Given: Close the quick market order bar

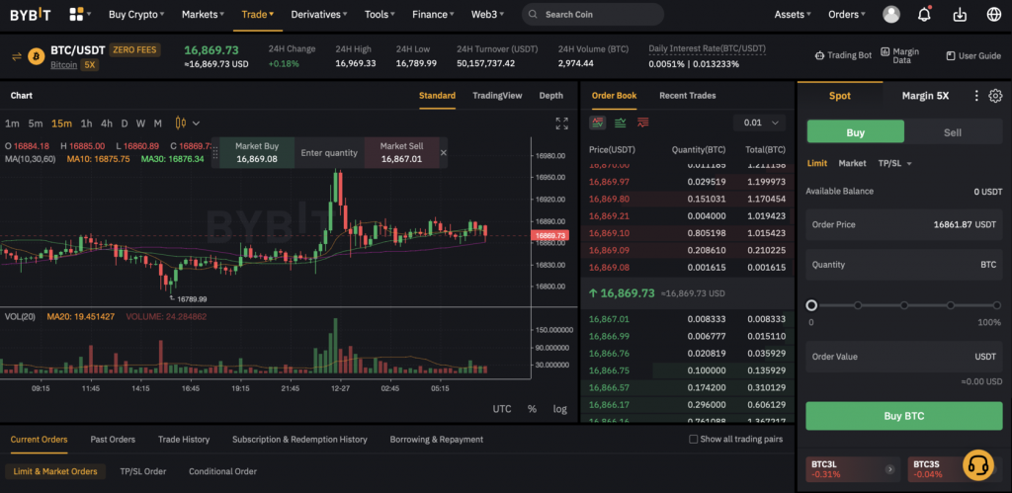Looking at the screenshot, I should tap(444, 152).
